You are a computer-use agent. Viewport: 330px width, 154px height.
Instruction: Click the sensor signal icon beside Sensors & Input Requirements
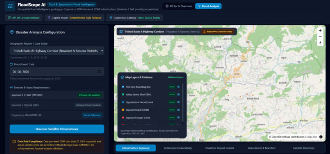(x=11, y=87)
